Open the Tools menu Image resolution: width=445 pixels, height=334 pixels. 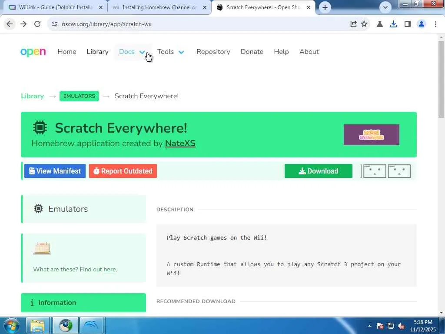[166, 52]
